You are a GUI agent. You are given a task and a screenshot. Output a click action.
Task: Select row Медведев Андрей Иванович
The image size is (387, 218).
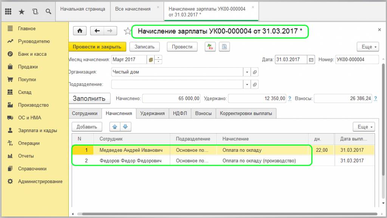[223, 150]
